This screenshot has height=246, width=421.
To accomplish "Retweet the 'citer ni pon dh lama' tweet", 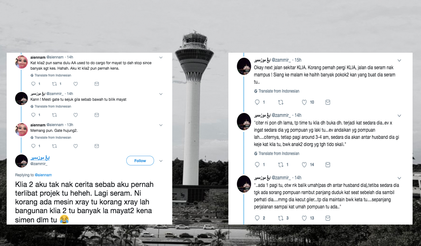I will 281,164.
